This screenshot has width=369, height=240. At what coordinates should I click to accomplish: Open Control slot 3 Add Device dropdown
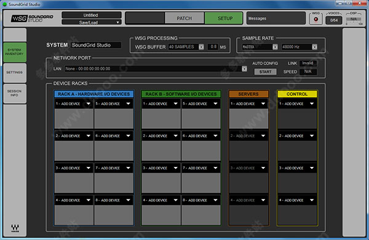pyautogui.click(x=297, y=168)
